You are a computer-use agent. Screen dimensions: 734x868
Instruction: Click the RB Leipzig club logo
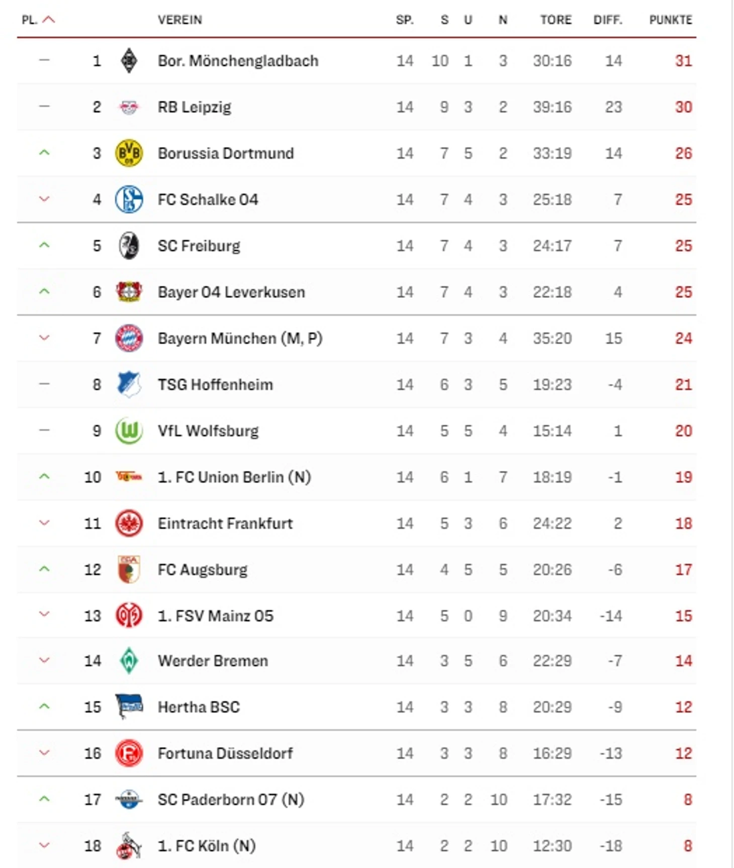pyautogui.click(x=129, y=107)
